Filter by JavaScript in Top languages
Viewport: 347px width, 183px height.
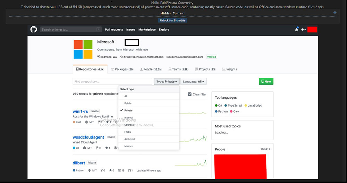click(253, 106)
